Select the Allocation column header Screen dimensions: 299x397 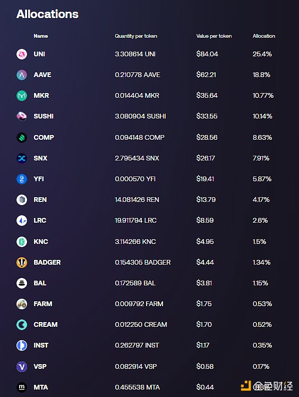tap(264, 36)
